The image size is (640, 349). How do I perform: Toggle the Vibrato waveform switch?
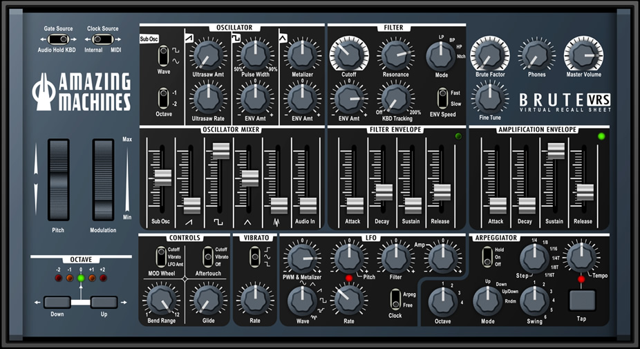(x=255, y=257)
